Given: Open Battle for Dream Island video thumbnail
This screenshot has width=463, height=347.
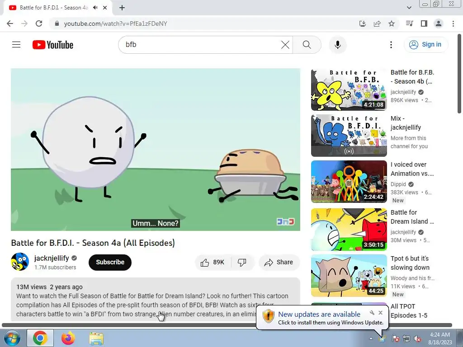Looking at the screenshot, I should [x=349, y=230].
